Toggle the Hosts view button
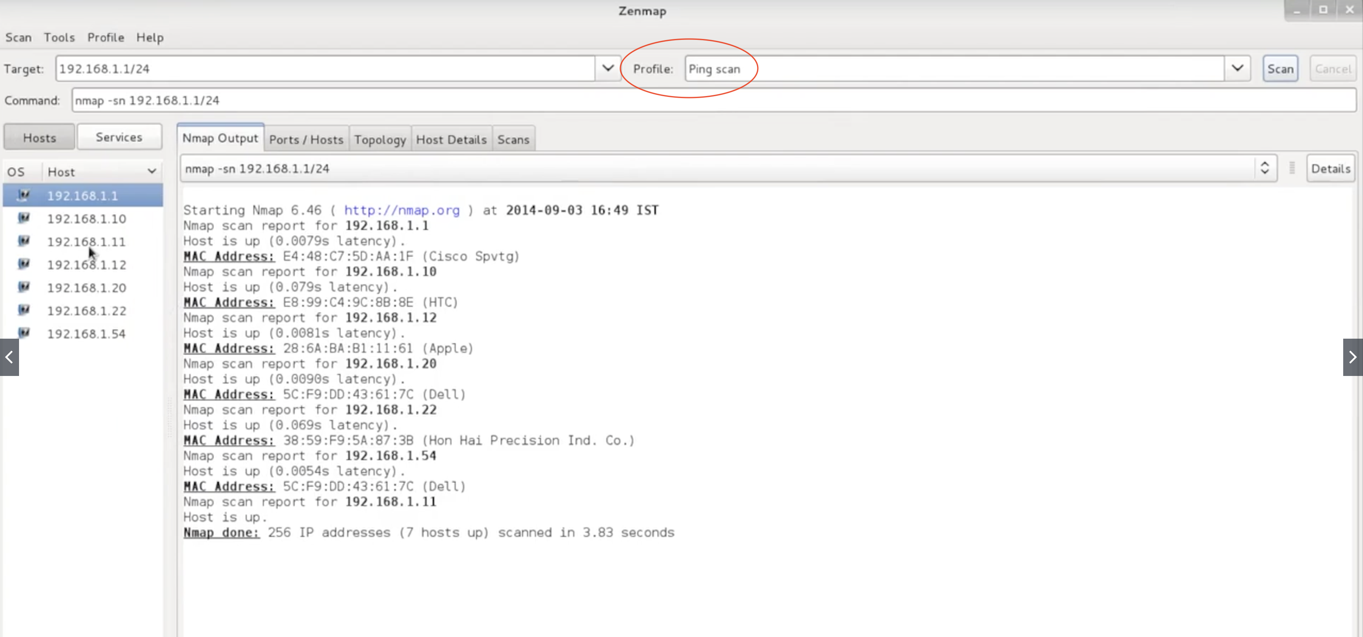Viewport: 1363px width, 637px height. pyautogui.click(x=39, y=137)
